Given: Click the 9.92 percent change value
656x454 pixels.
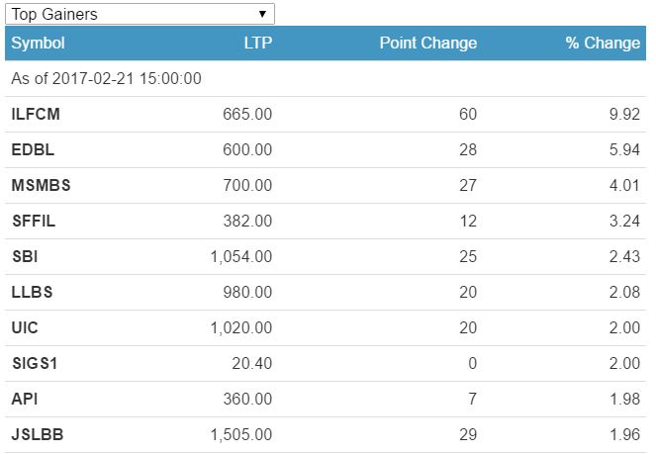Looking at the screenshot, I should coord(624,115).
